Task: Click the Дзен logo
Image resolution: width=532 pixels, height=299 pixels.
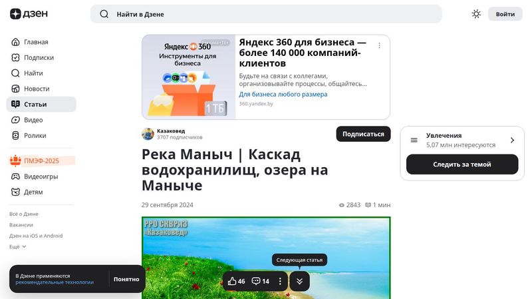Action: click(29, 14)
